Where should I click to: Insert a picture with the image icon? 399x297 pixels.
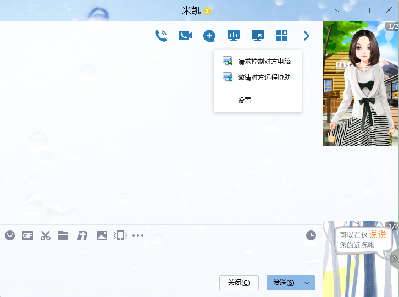click(102, 235)
